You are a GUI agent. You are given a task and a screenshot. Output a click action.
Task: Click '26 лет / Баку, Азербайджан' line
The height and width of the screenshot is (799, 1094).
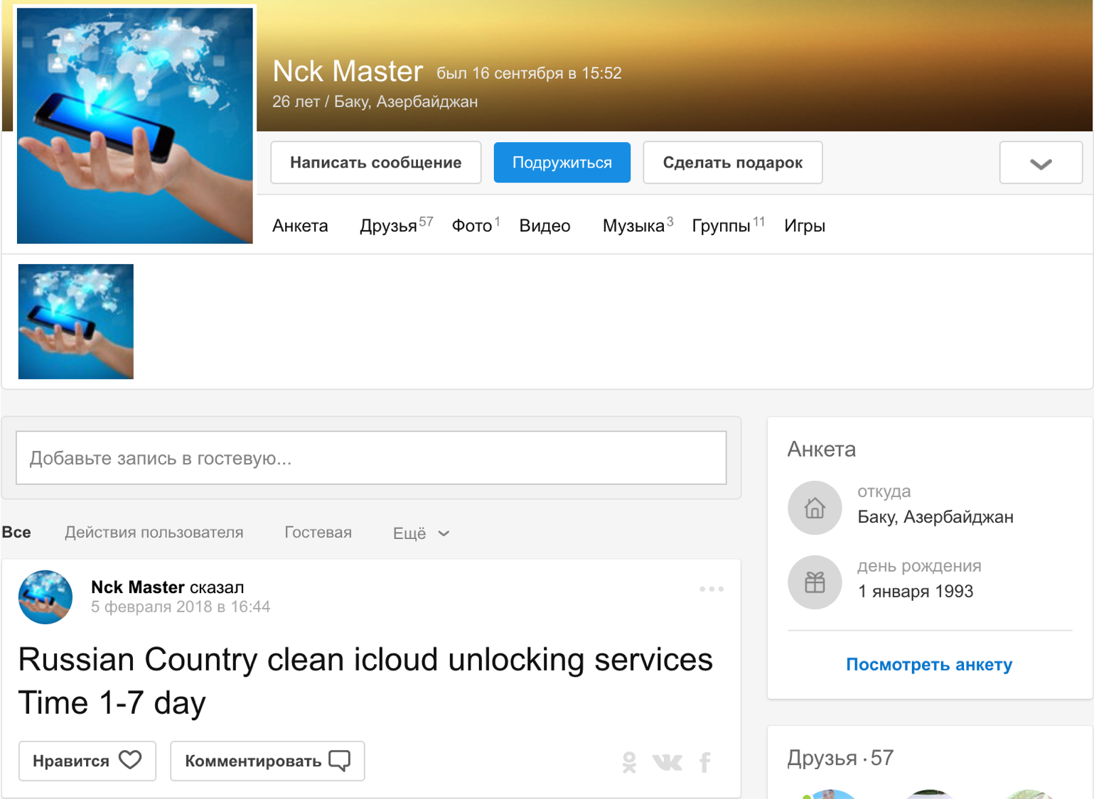[375, 102]
